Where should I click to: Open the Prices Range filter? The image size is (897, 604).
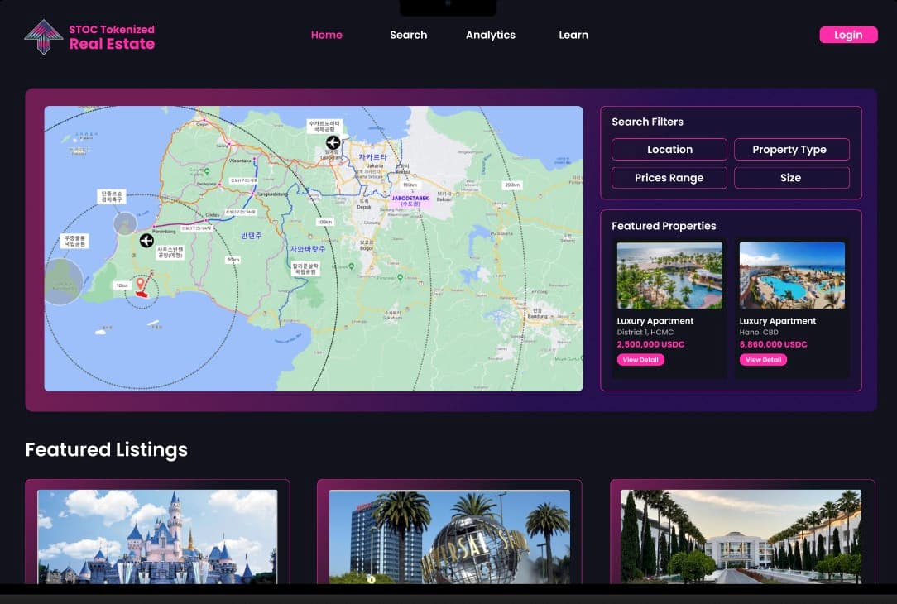click(669, 178)
